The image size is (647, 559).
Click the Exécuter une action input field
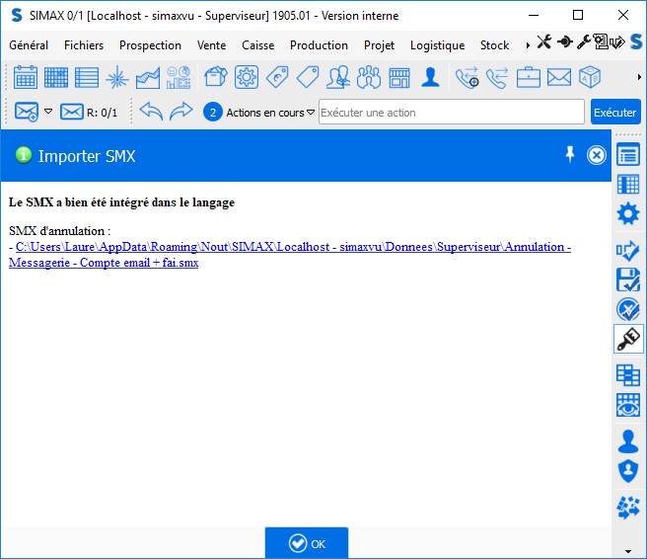(451, 113)
